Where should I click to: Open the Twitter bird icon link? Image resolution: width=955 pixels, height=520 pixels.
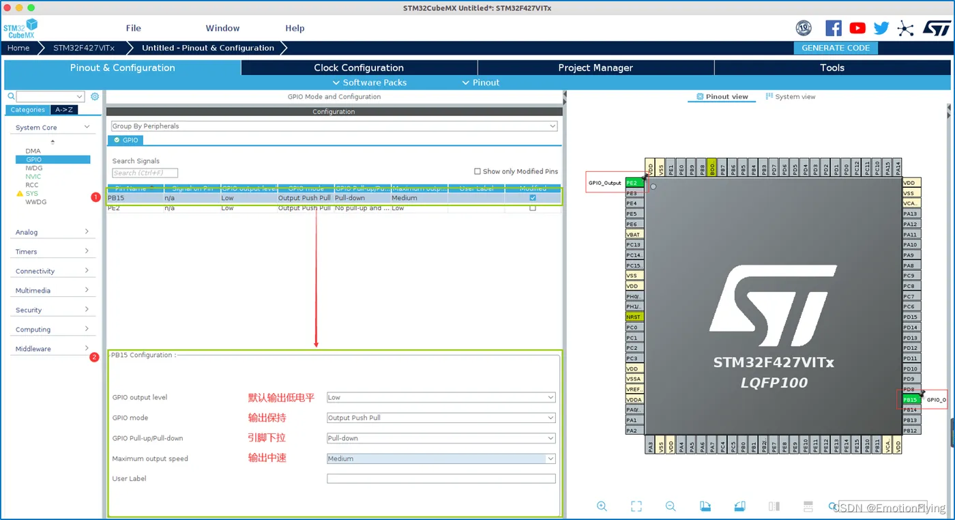tap(881, 28)
